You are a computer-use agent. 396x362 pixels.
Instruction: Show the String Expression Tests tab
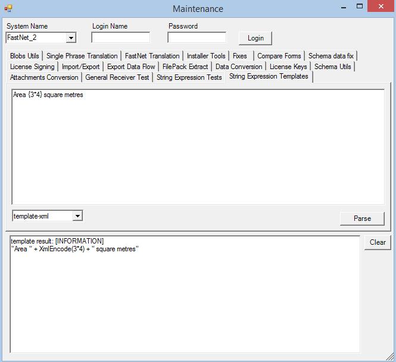tap(189, 77)
